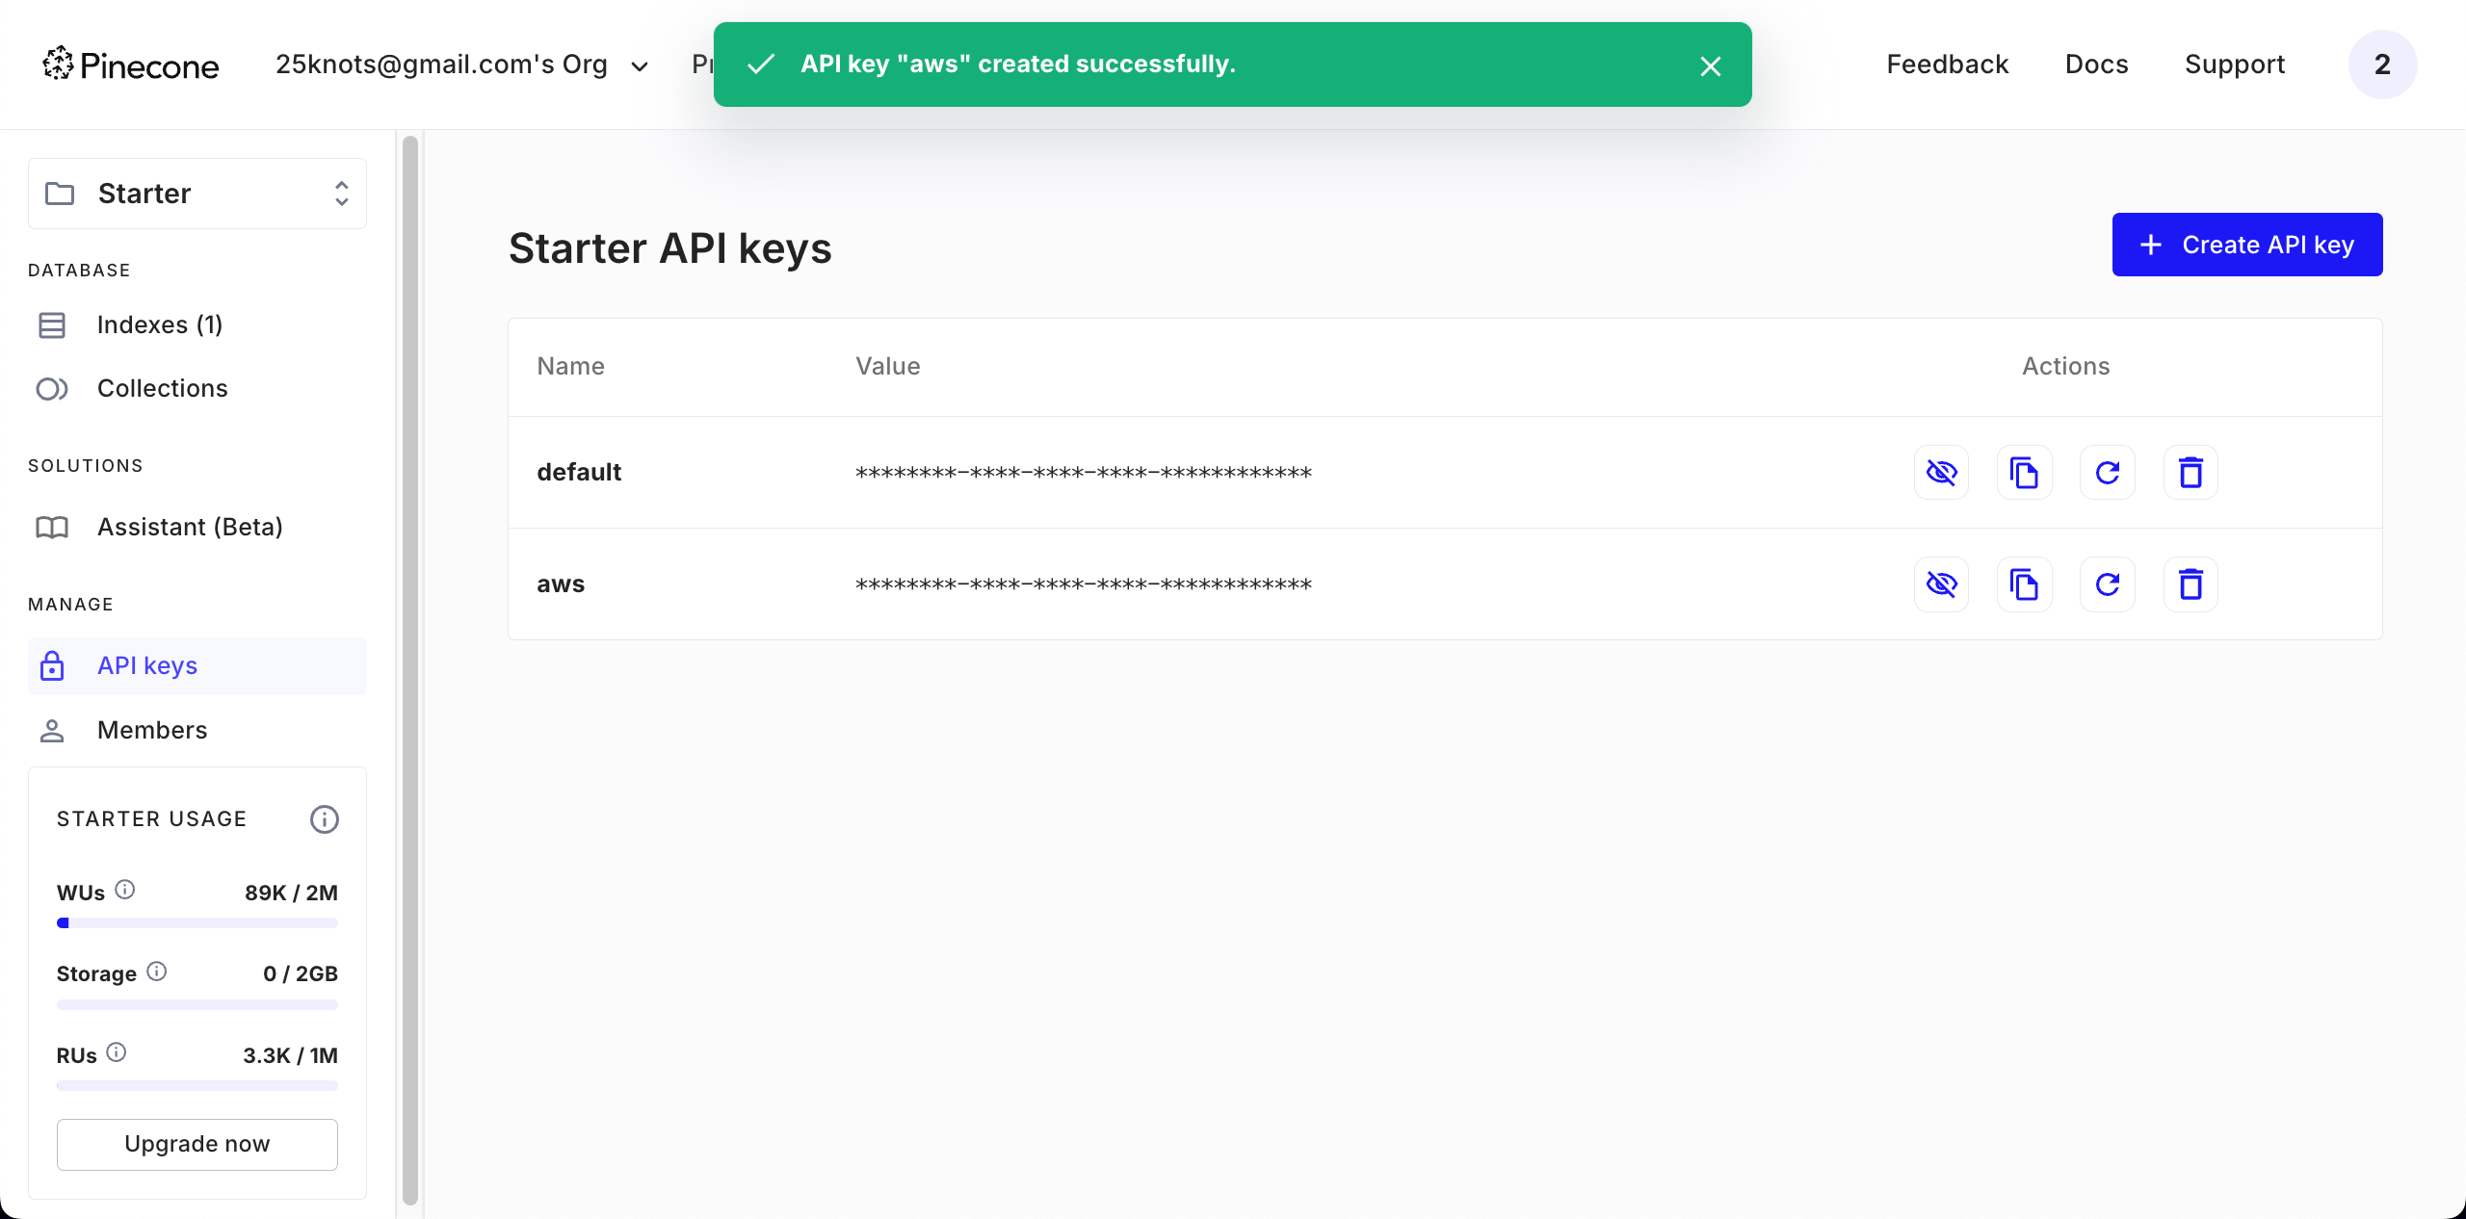Copy the aws API key
This screenshot has height=1219, width=2466.
point(2024,584)
